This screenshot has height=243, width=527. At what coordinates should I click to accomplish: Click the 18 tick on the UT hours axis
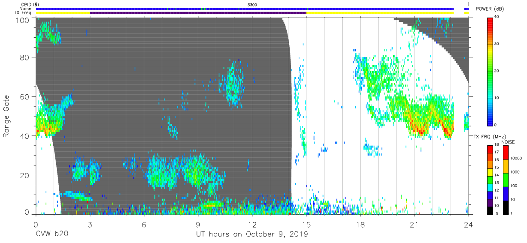[360, 225]
